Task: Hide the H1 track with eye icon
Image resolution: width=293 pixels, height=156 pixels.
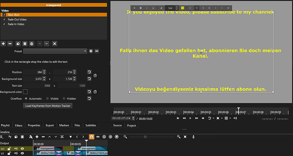Action: [23, 148]
